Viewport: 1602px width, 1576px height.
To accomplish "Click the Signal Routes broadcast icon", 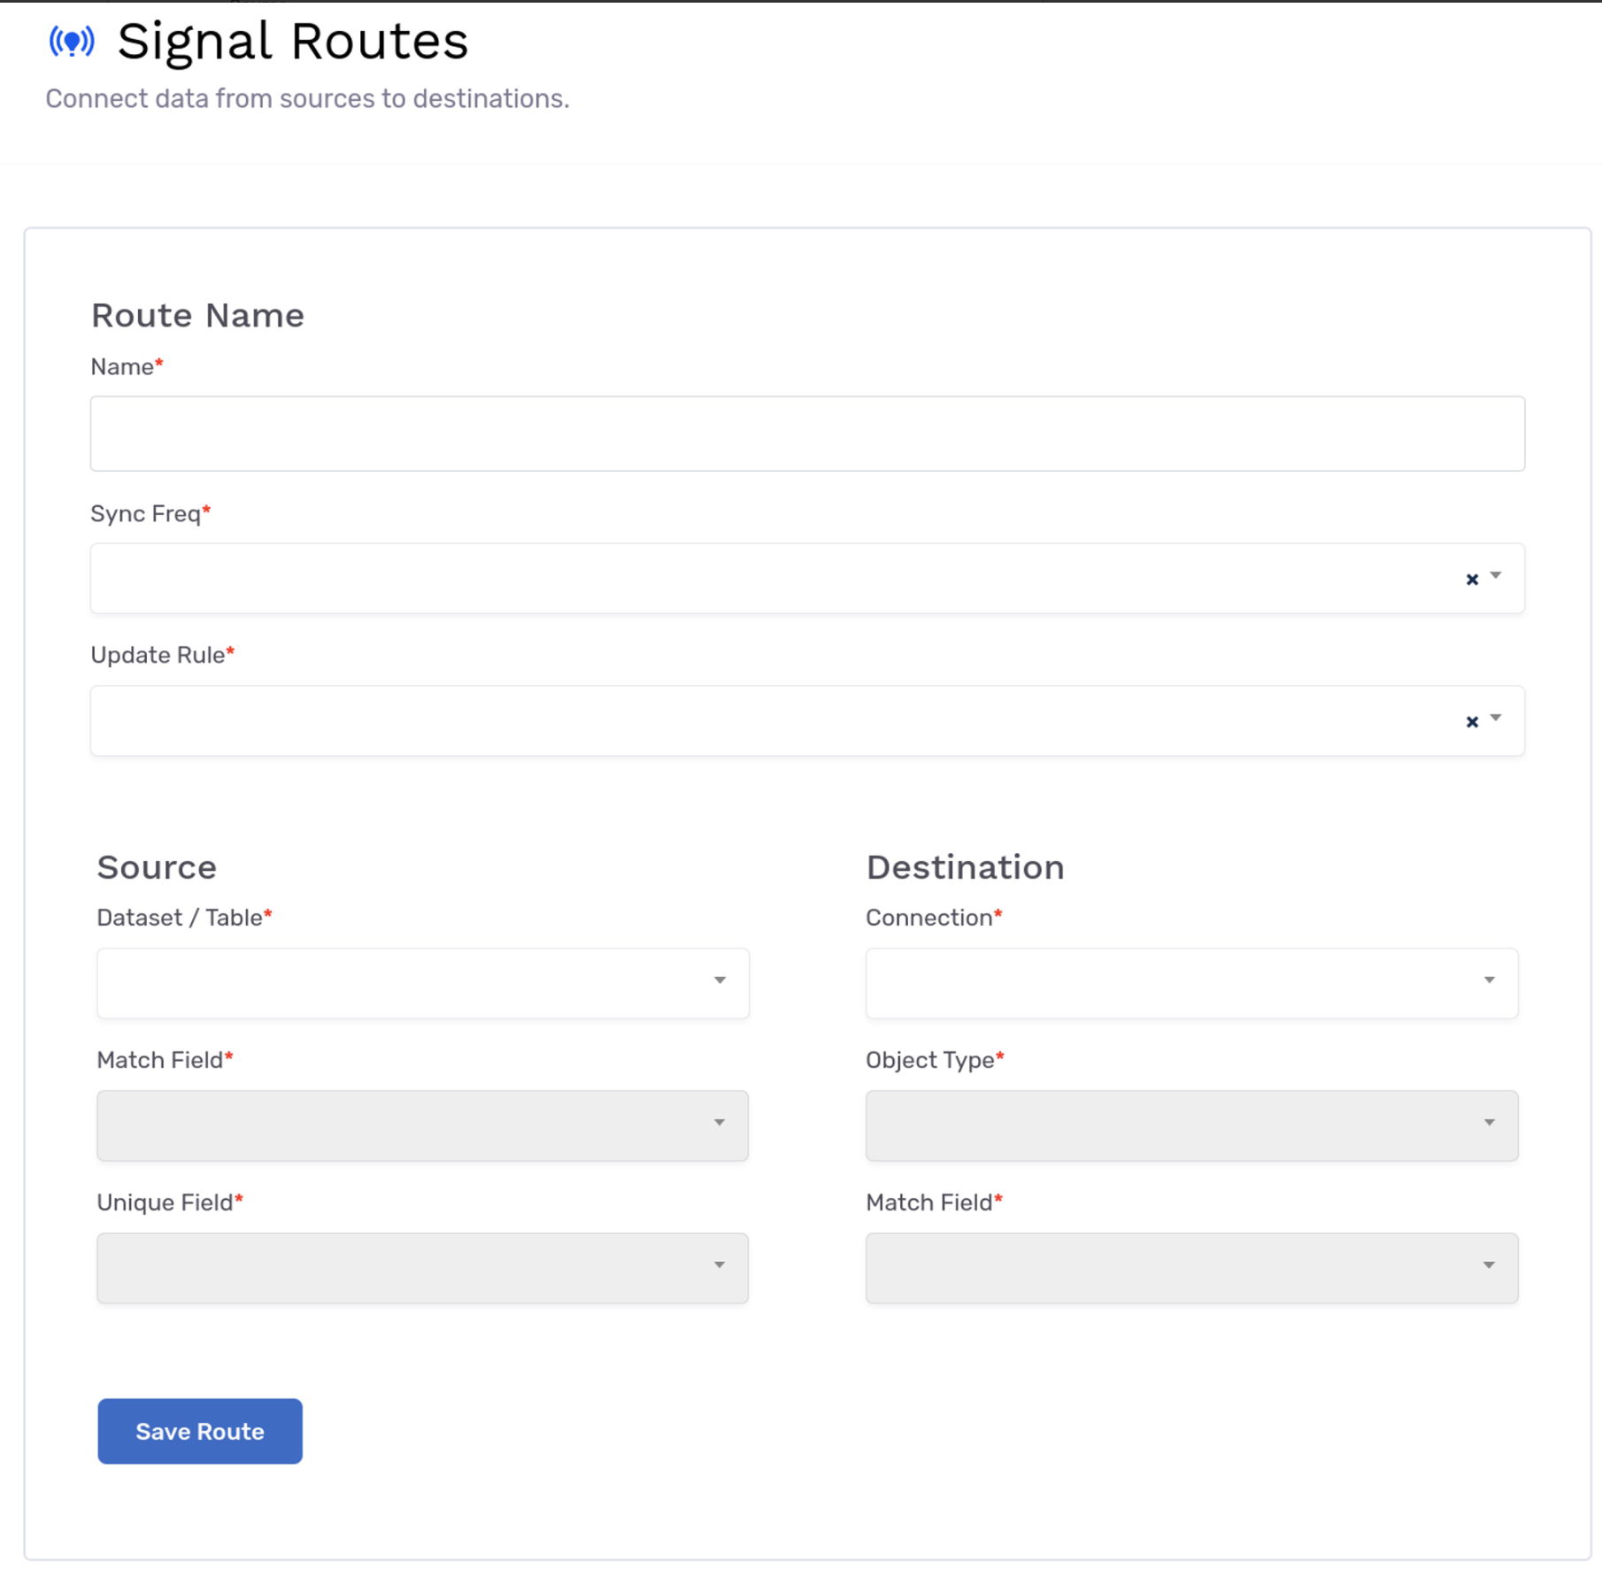I will click(x=72, y=41).
